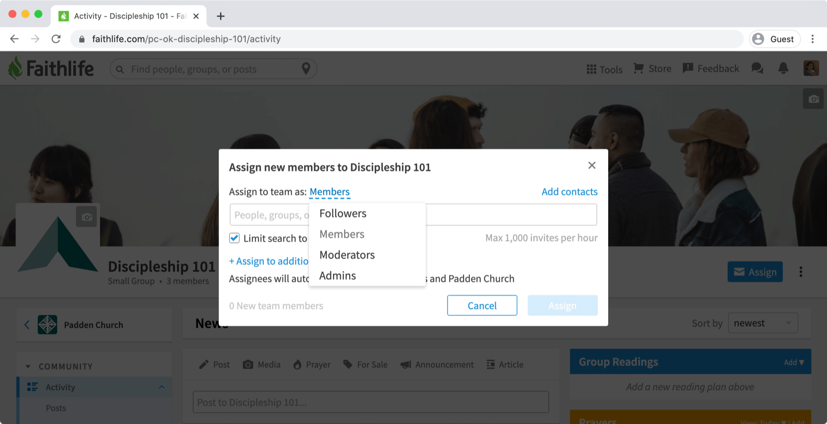The height and width of the screenshot is (424, 827).
Task: Select Followers from role menu
Action: pyautogui.click(x=367, y=213)
